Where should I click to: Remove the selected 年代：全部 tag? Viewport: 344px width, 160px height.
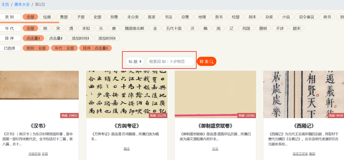coord(65,48)
